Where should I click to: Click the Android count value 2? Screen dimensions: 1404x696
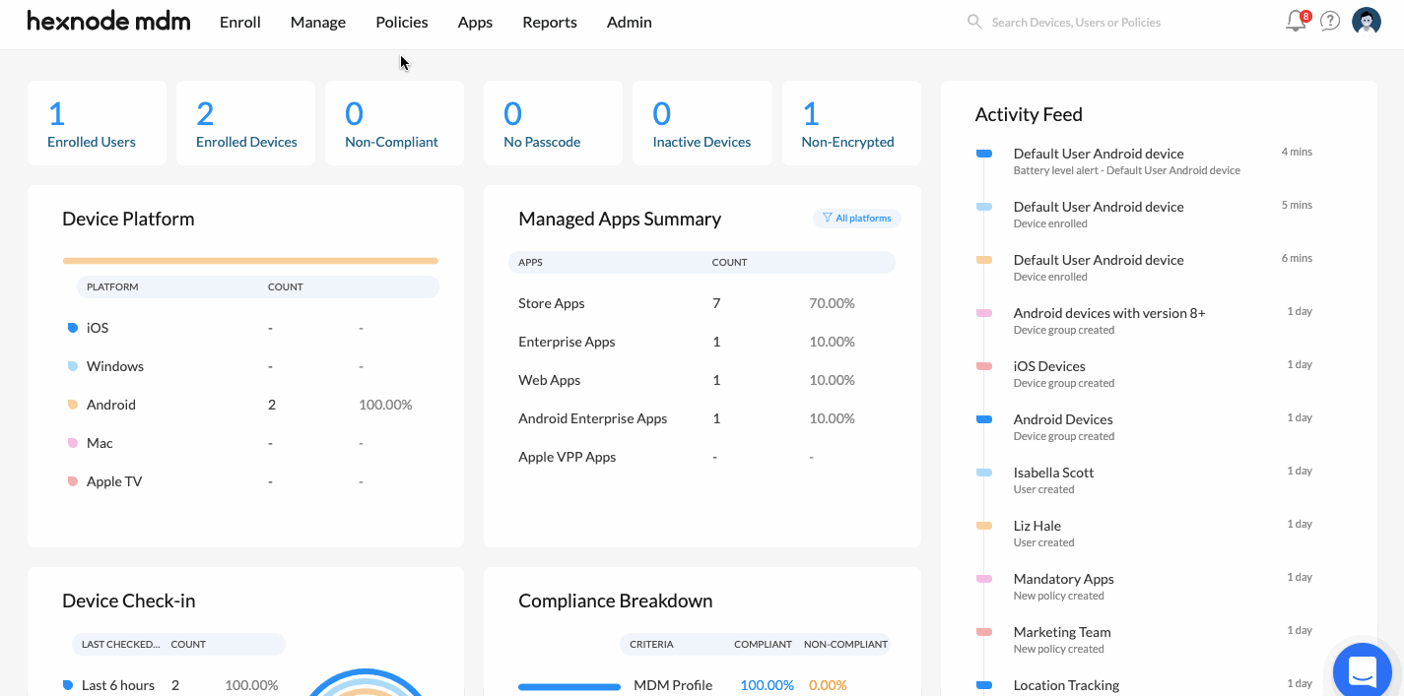(272, 405)
